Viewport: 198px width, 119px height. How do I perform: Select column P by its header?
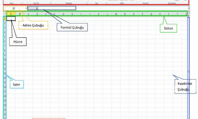[x=142, y=14]
